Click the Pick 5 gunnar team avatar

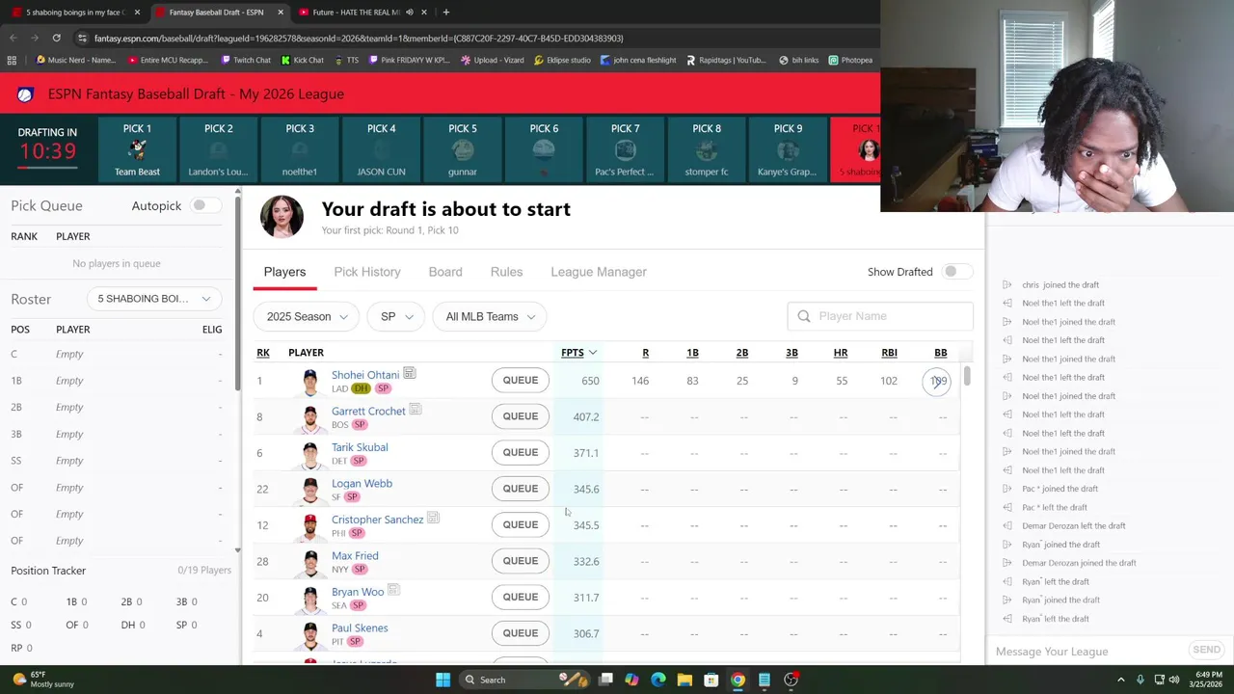463,149
